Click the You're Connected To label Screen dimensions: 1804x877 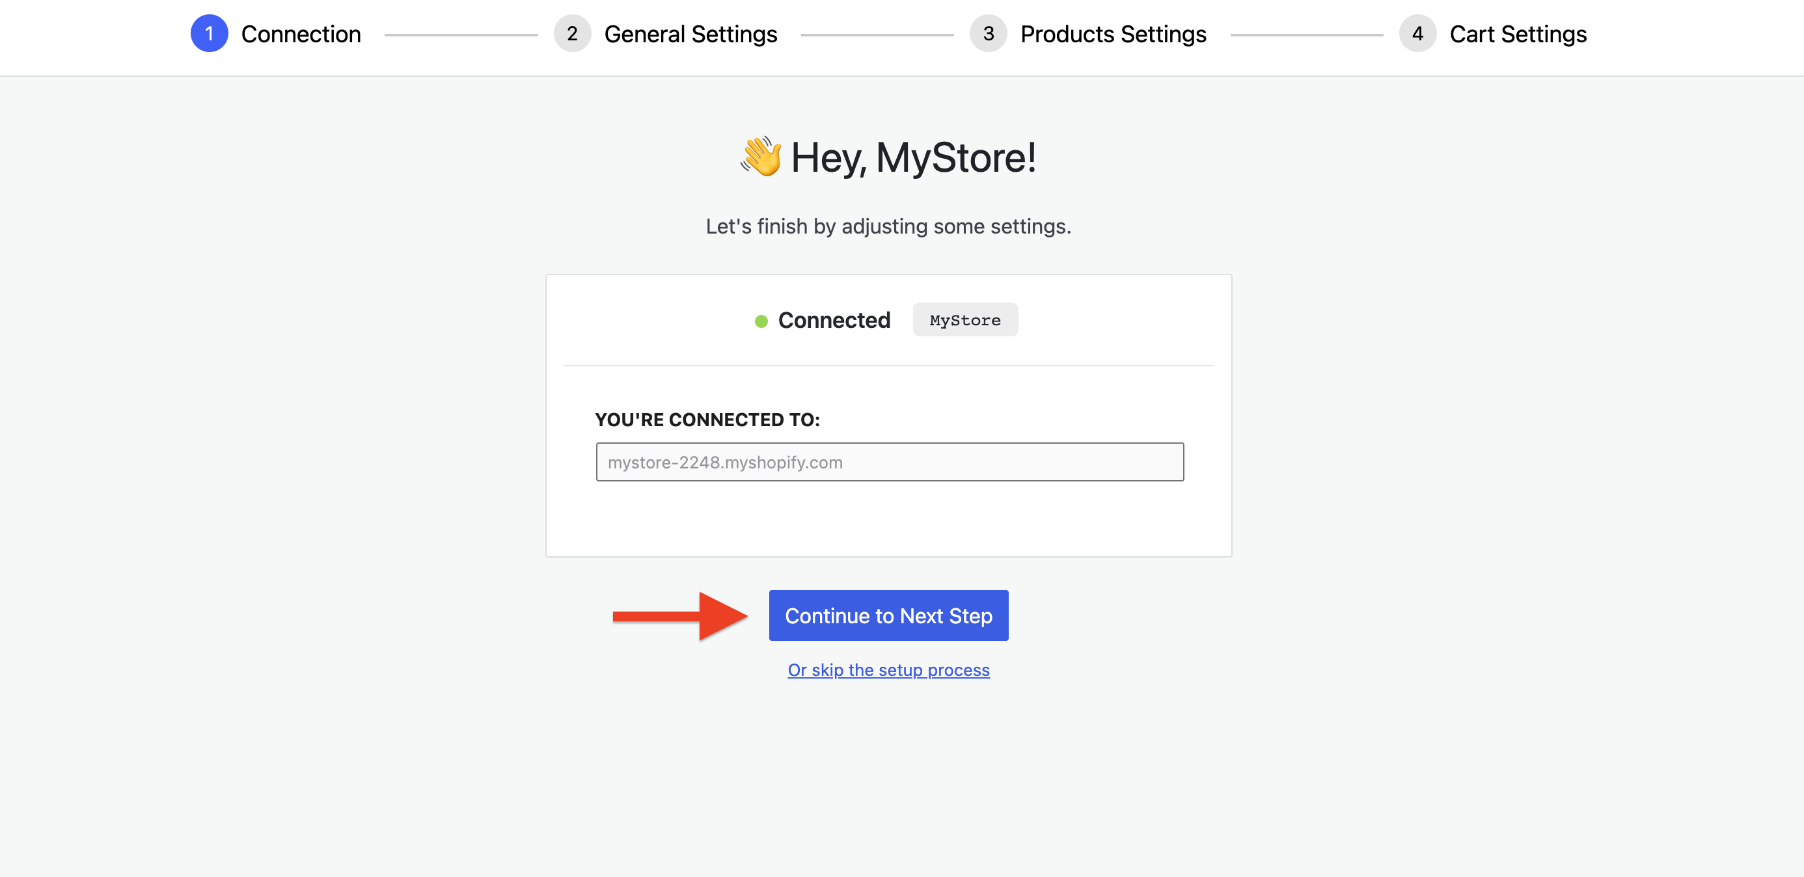click(x=707, y=419)
